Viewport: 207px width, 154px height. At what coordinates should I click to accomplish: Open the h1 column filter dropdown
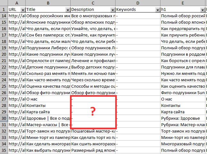pyautogui.click(x=203, y=10)
